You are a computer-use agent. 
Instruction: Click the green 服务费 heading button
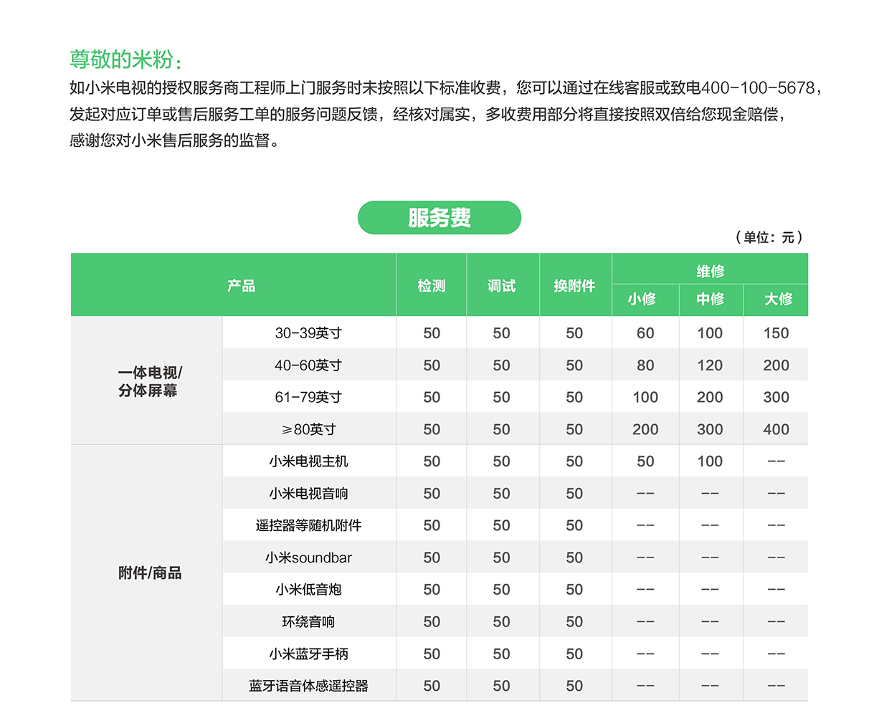coord(439,218)
